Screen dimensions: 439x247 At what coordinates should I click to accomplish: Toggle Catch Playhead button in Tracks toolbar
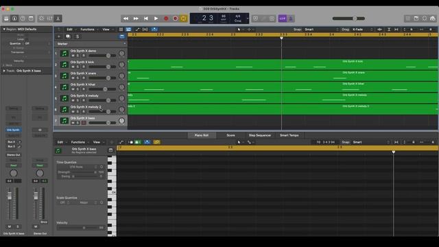pos(154,30)
